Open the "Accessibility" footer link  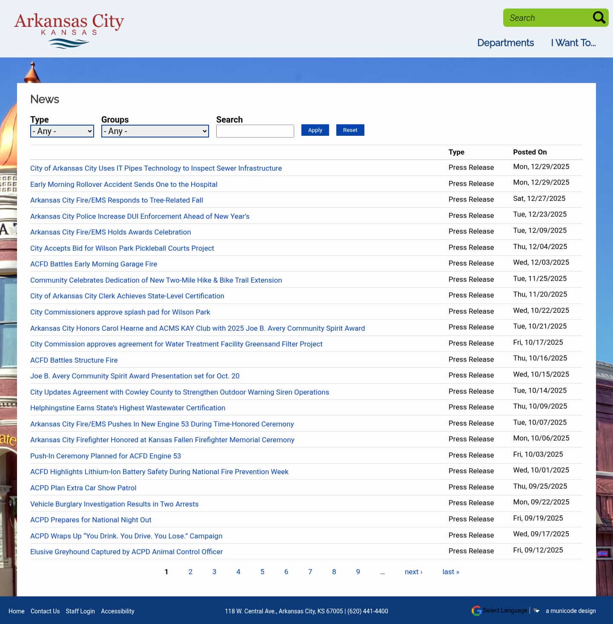tap(117, 611)
